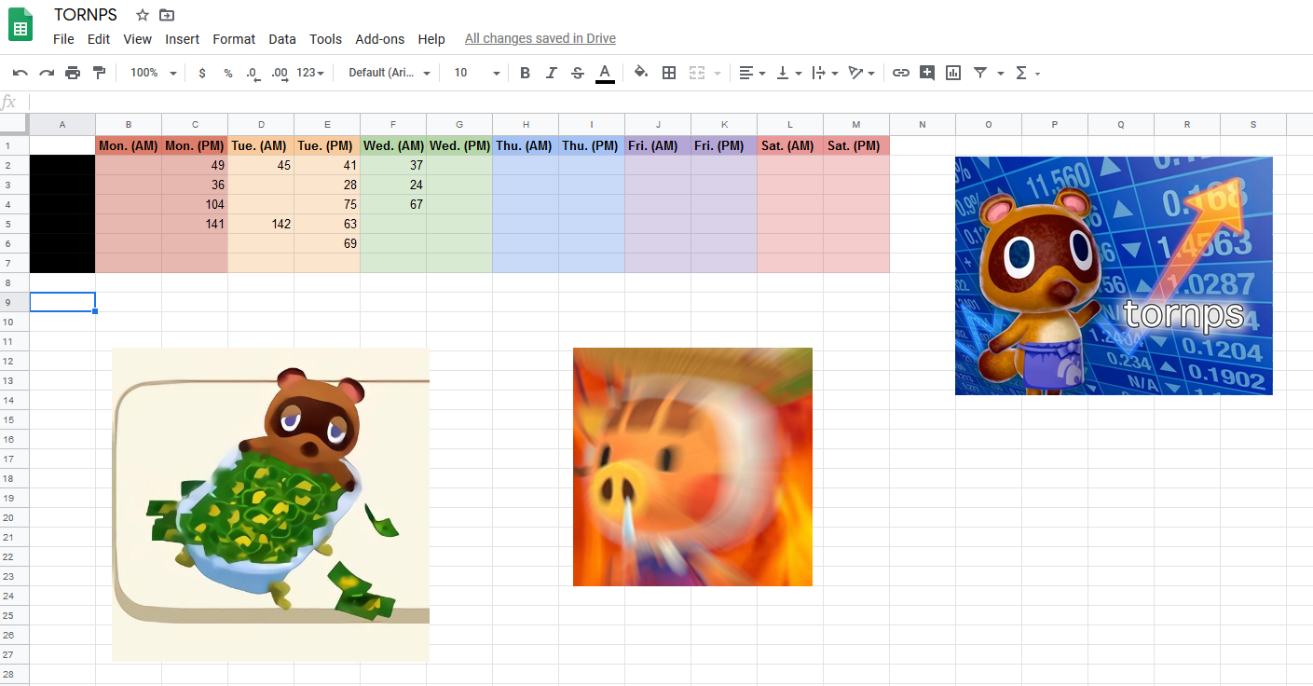Open the Format menu
The height and width of the screenshot is (686, 1313).
(234, 39)
